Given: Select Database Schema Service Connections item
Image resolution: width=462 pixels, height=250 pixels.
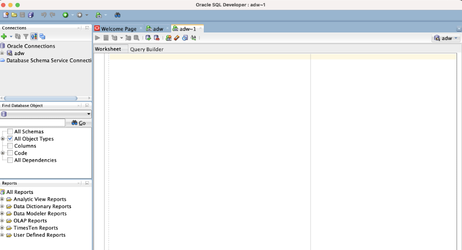Looking at the screenshot, I should [48, 61].
